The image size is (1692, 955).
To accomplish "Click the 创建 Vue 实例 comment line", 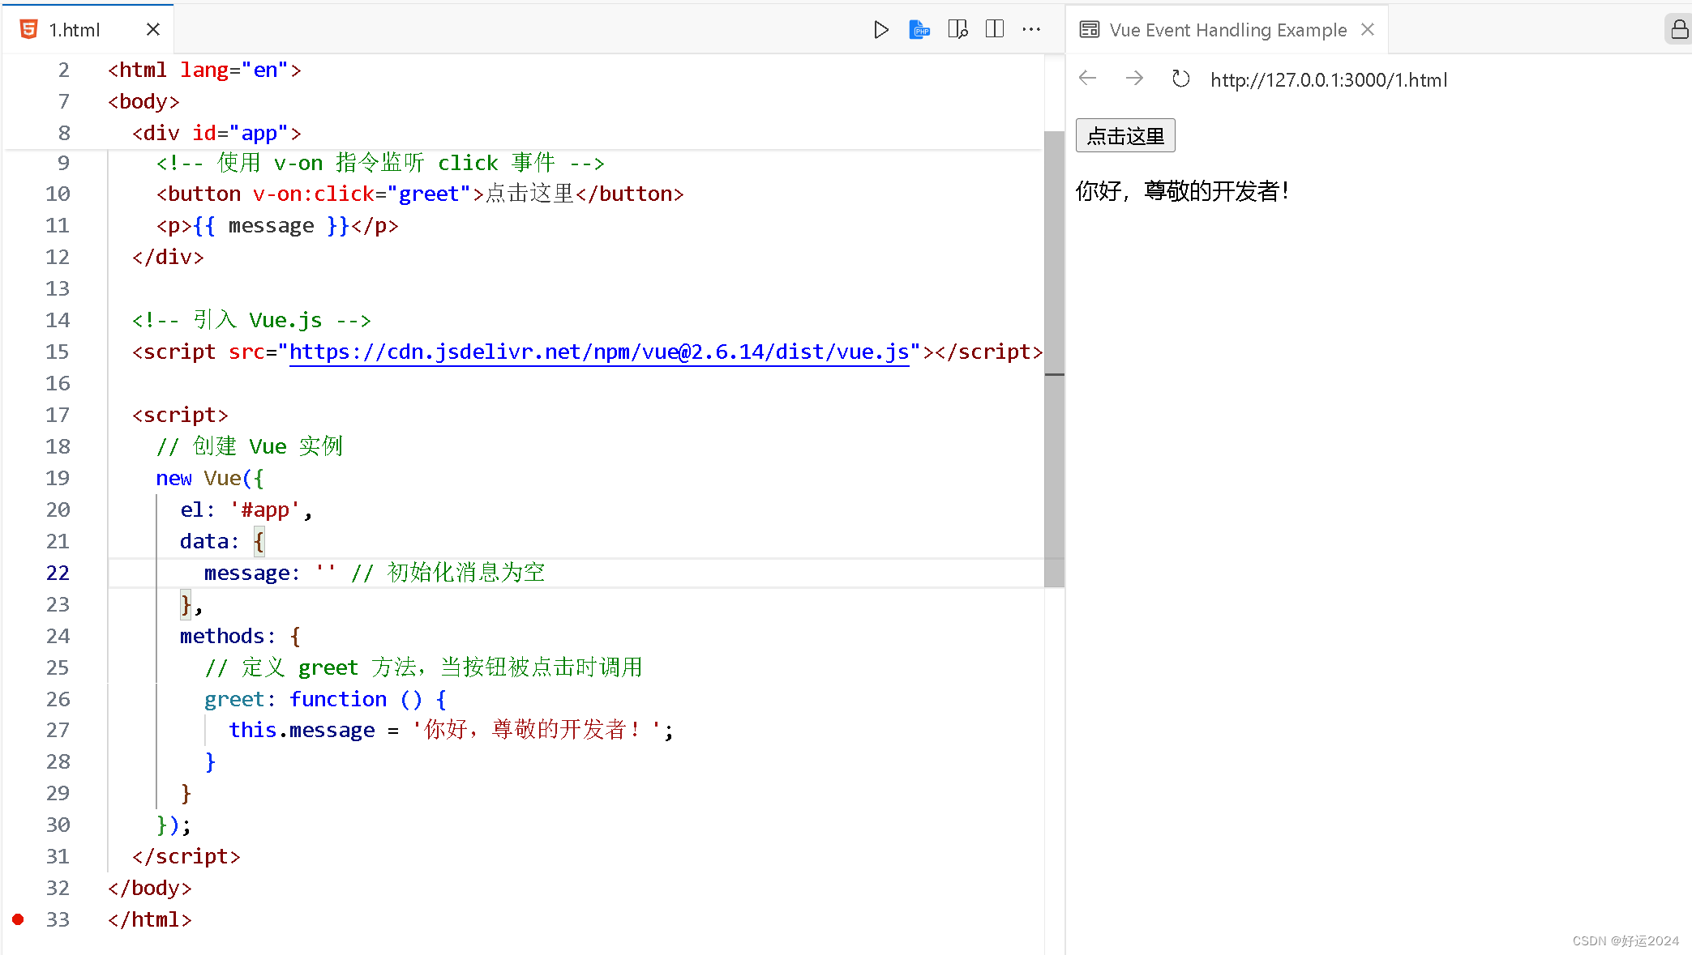I will [x=250, y=446].
